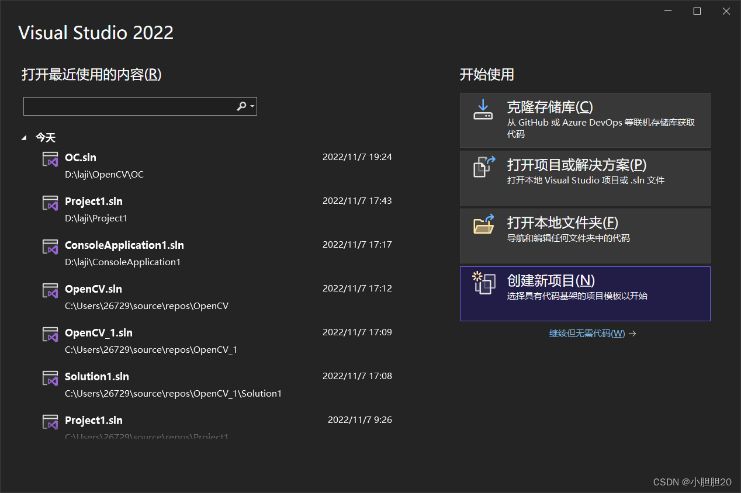Start 创建新项目(N)

click(x=585, y=294)
